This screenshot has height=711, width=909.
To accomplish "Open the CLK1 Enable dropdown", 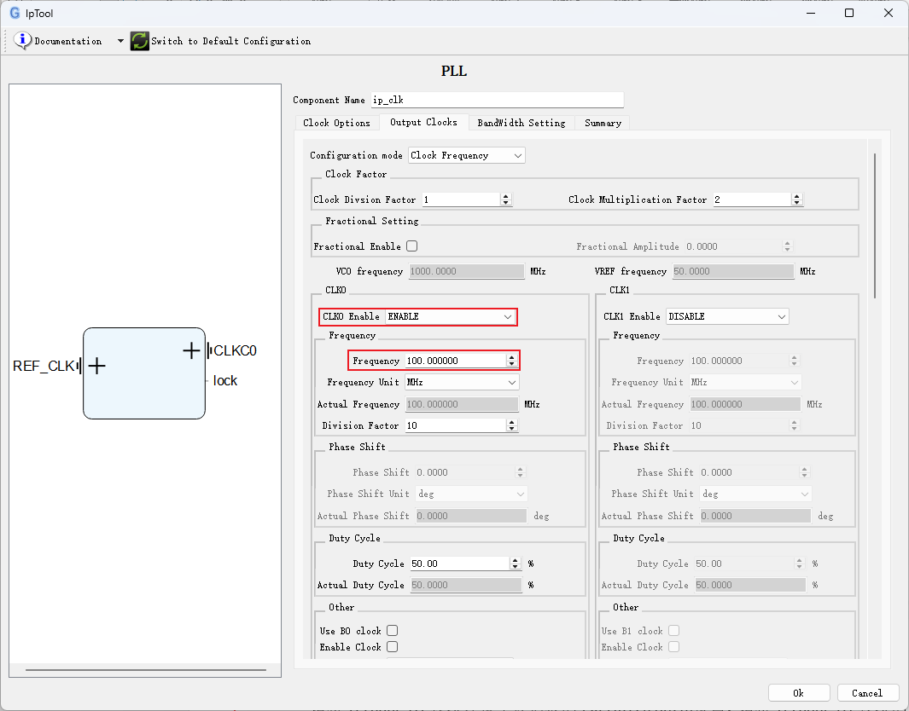I will (727, 316).
